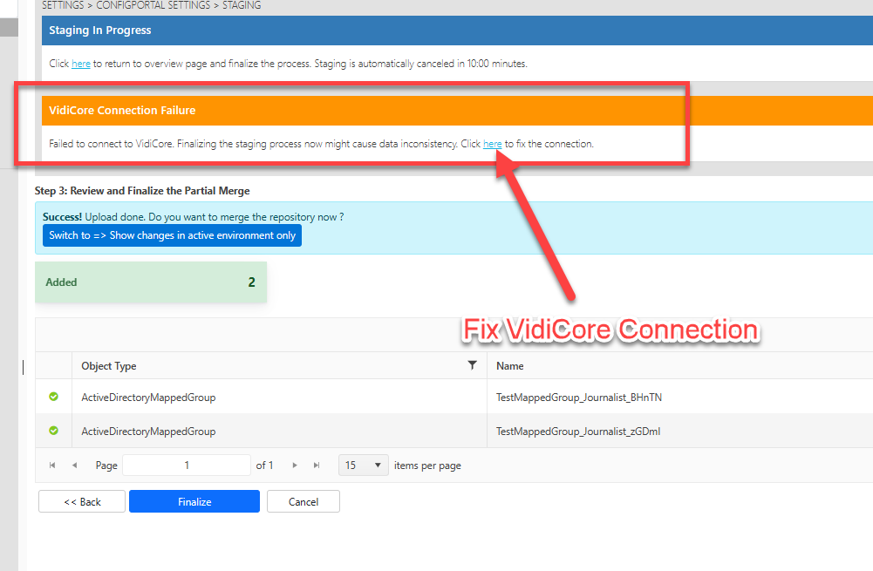Go back with the << Back button
Viewport: 873px width, 571px height.
click(x=82, y=501)
